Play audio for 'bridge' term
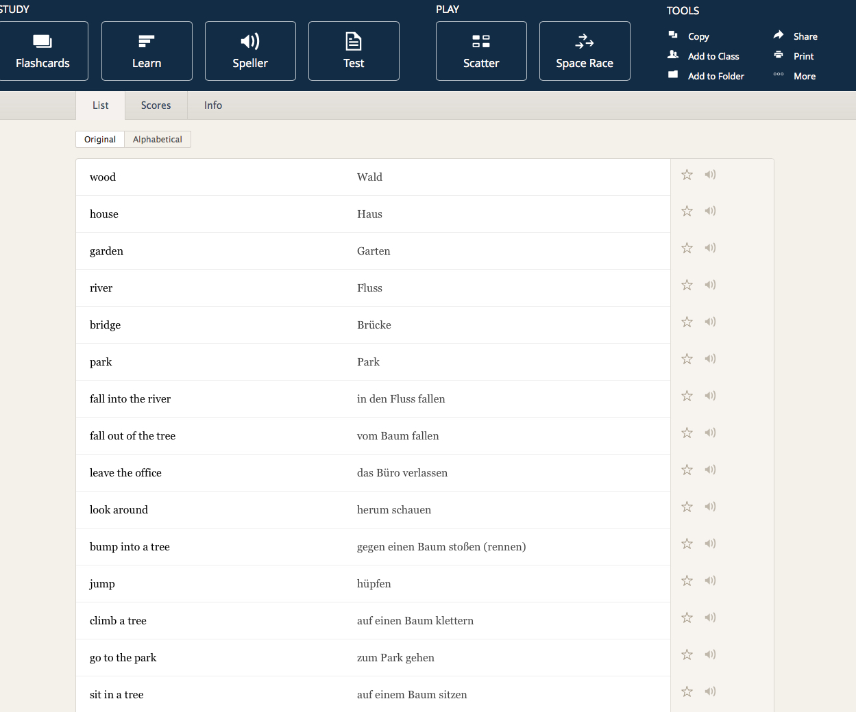 coord(710,322)
